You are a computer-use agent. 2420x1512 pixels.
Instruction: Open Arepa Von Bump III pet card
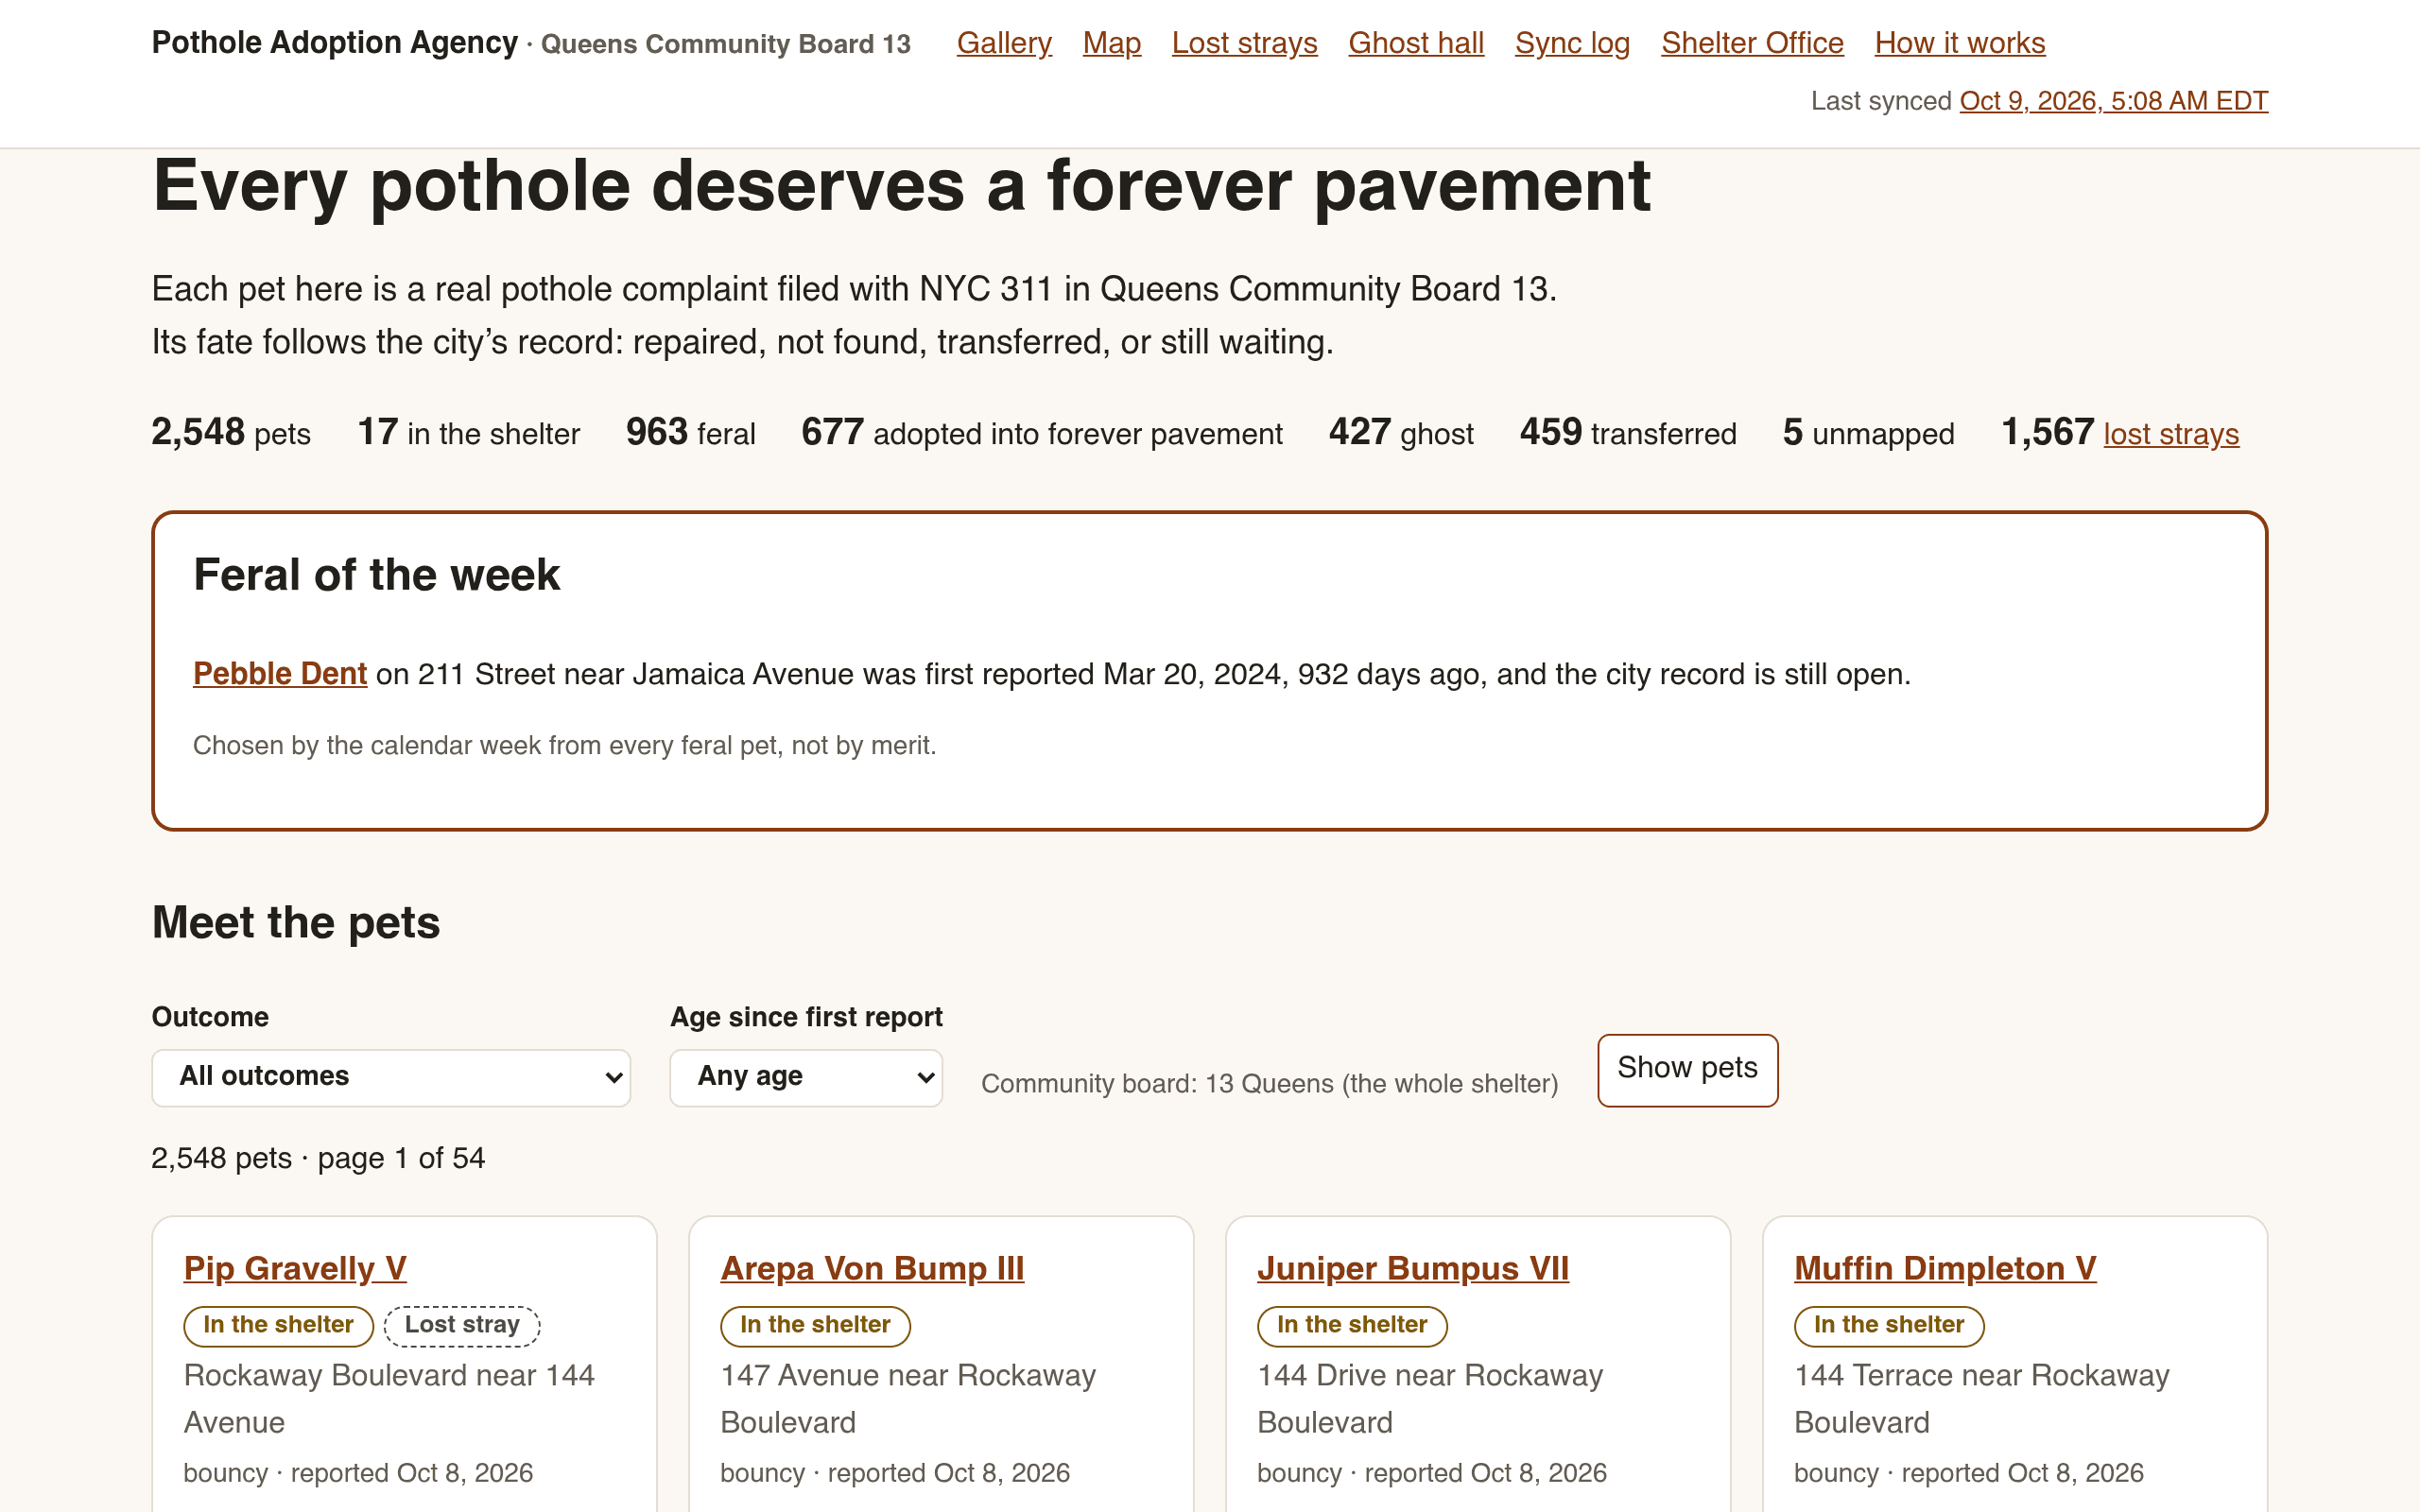click(872, 1268)
